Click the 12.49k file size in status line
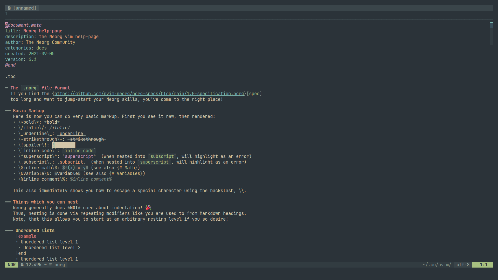The width and height of the screenshot is (498, 280). tap(34, 265)
